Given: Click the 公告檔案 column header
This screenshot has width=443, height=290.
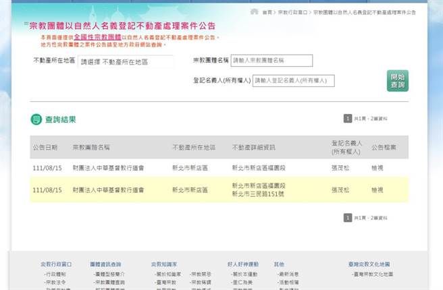Looking at the screenshot, I should pyautogui.click(x=384, y=147).
